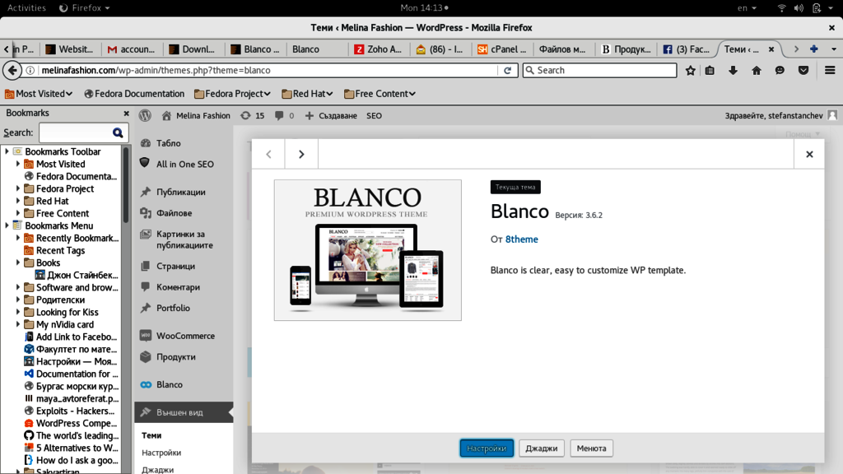The image size is (843, 474).
Task: Open a new tab with plus icon
Action: 814,49
